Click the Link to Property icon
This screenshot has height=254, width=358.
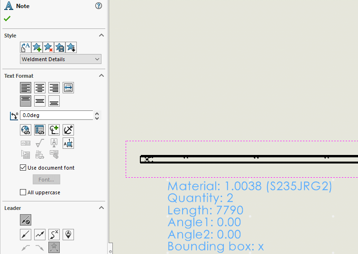pos(40,129)
